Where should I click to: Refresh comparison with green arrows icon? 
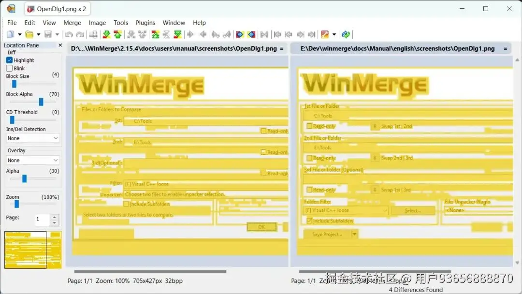coord(346,34)
